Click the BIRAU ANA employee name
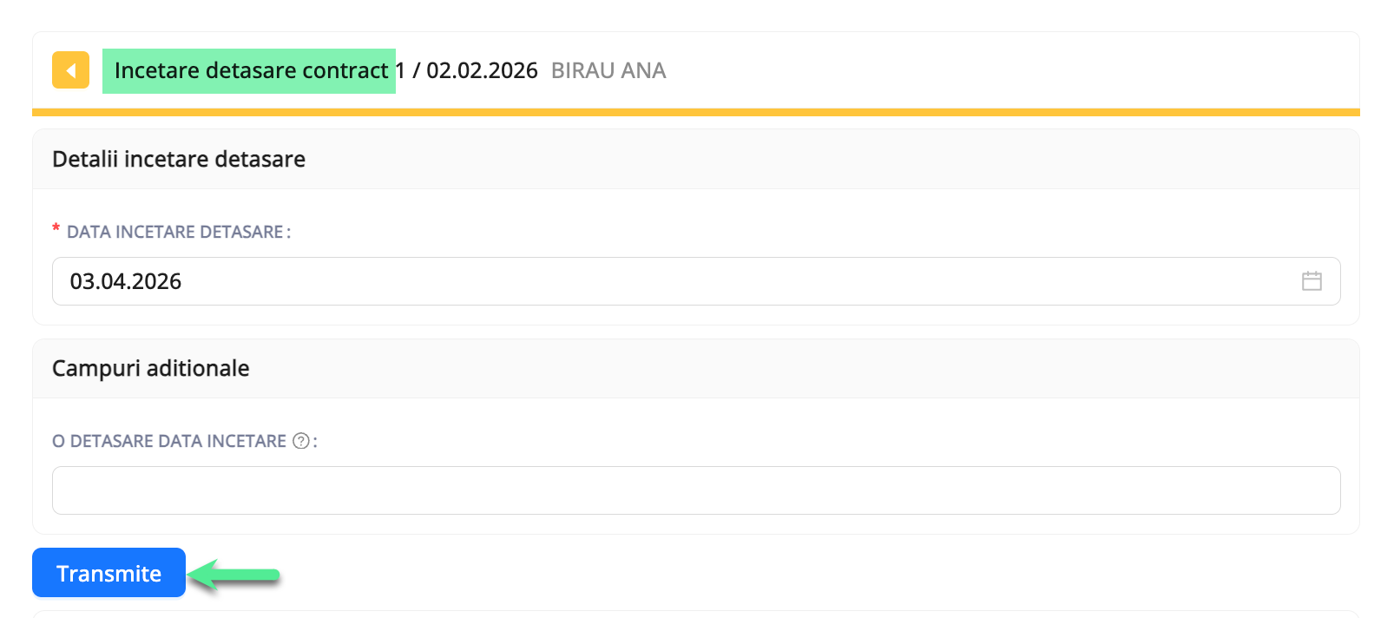1394x618 pixels. click(608, 70)
